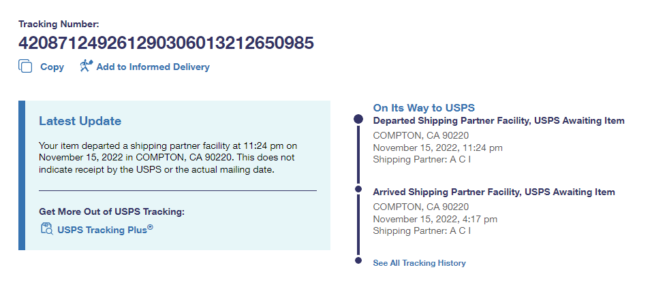Click the latest update description paragraph
This screenshot has height=293, width=667.
pos(169,158)
